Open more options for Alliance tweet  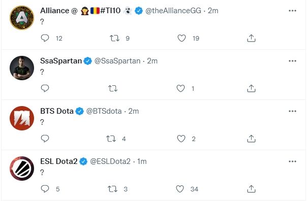tap(292, 11)
